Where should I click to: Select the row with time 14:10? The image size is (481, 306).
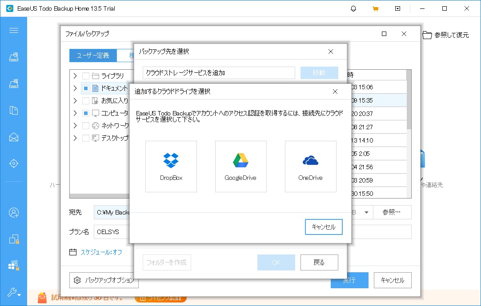(x=379, y=140)
